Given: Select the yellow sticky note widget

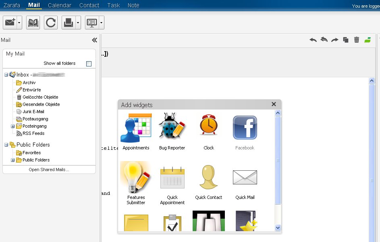Looking at the screenshot, I should tap(136, 223).
